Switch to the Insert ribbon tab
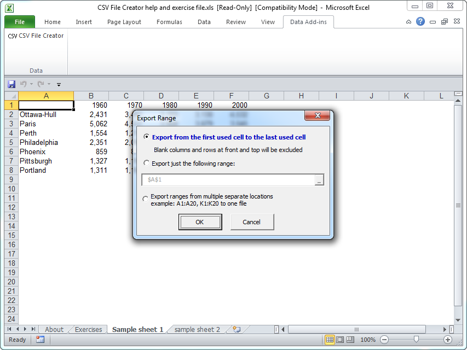 [84, 22]
